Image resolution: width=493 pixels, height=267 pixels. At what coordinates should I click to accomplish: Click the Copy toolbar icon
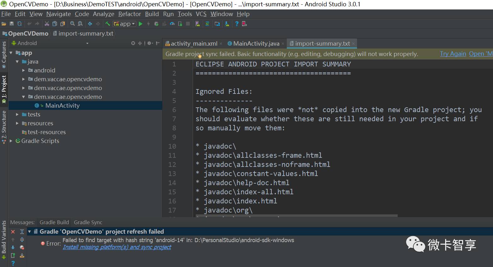tap(54, 24)
